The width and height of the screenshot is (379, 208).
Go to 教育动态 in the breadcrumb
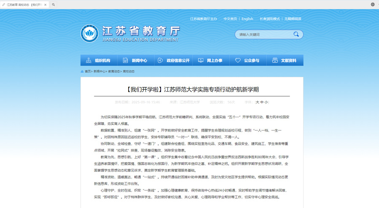tap(114, 71)
